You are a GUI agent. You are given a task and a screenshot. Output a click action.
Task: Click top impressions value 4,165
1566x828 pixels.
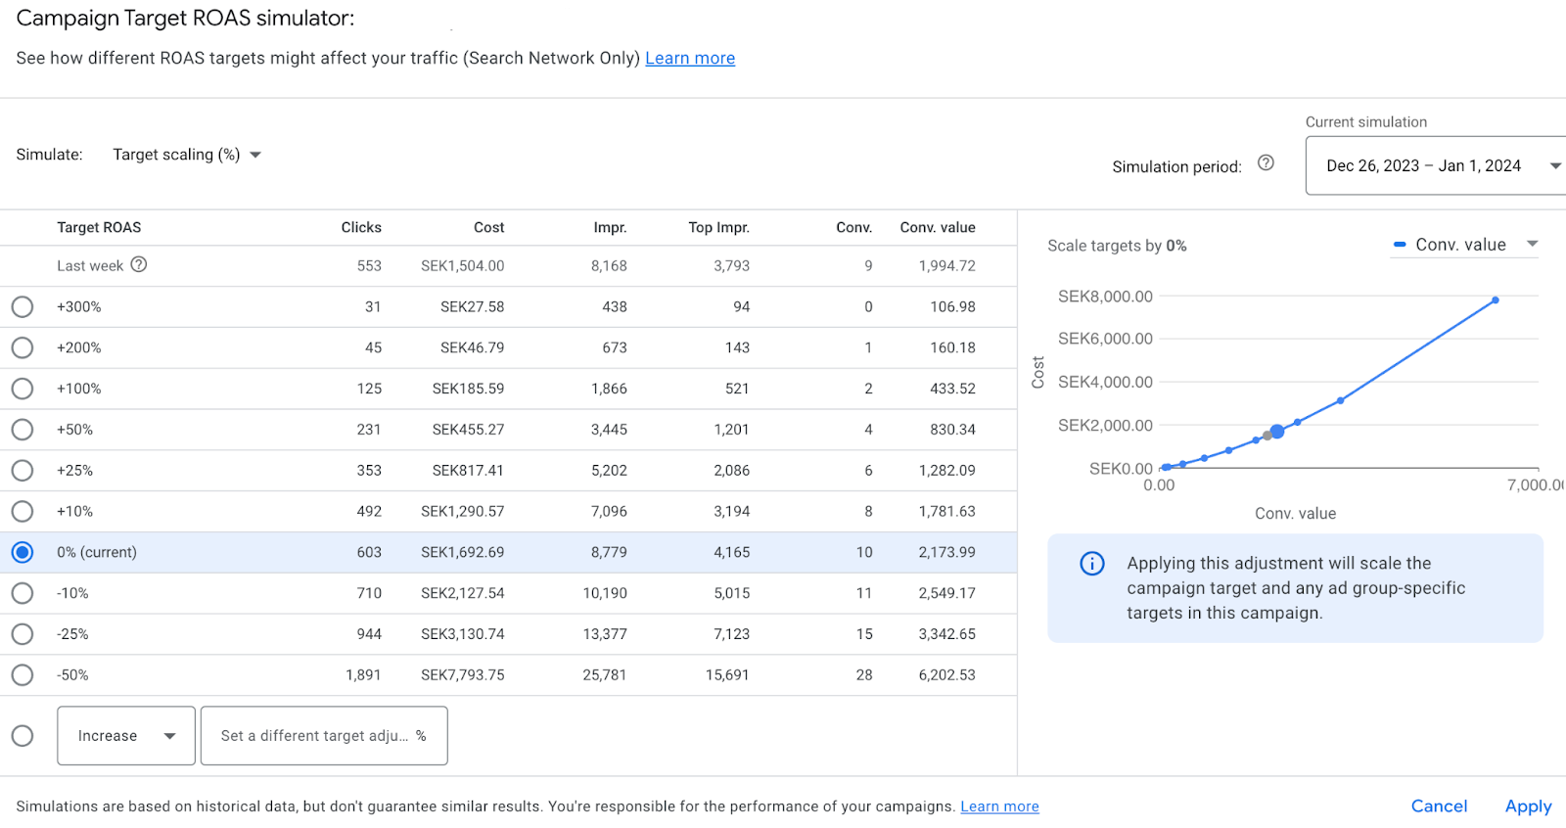point(732,553)
